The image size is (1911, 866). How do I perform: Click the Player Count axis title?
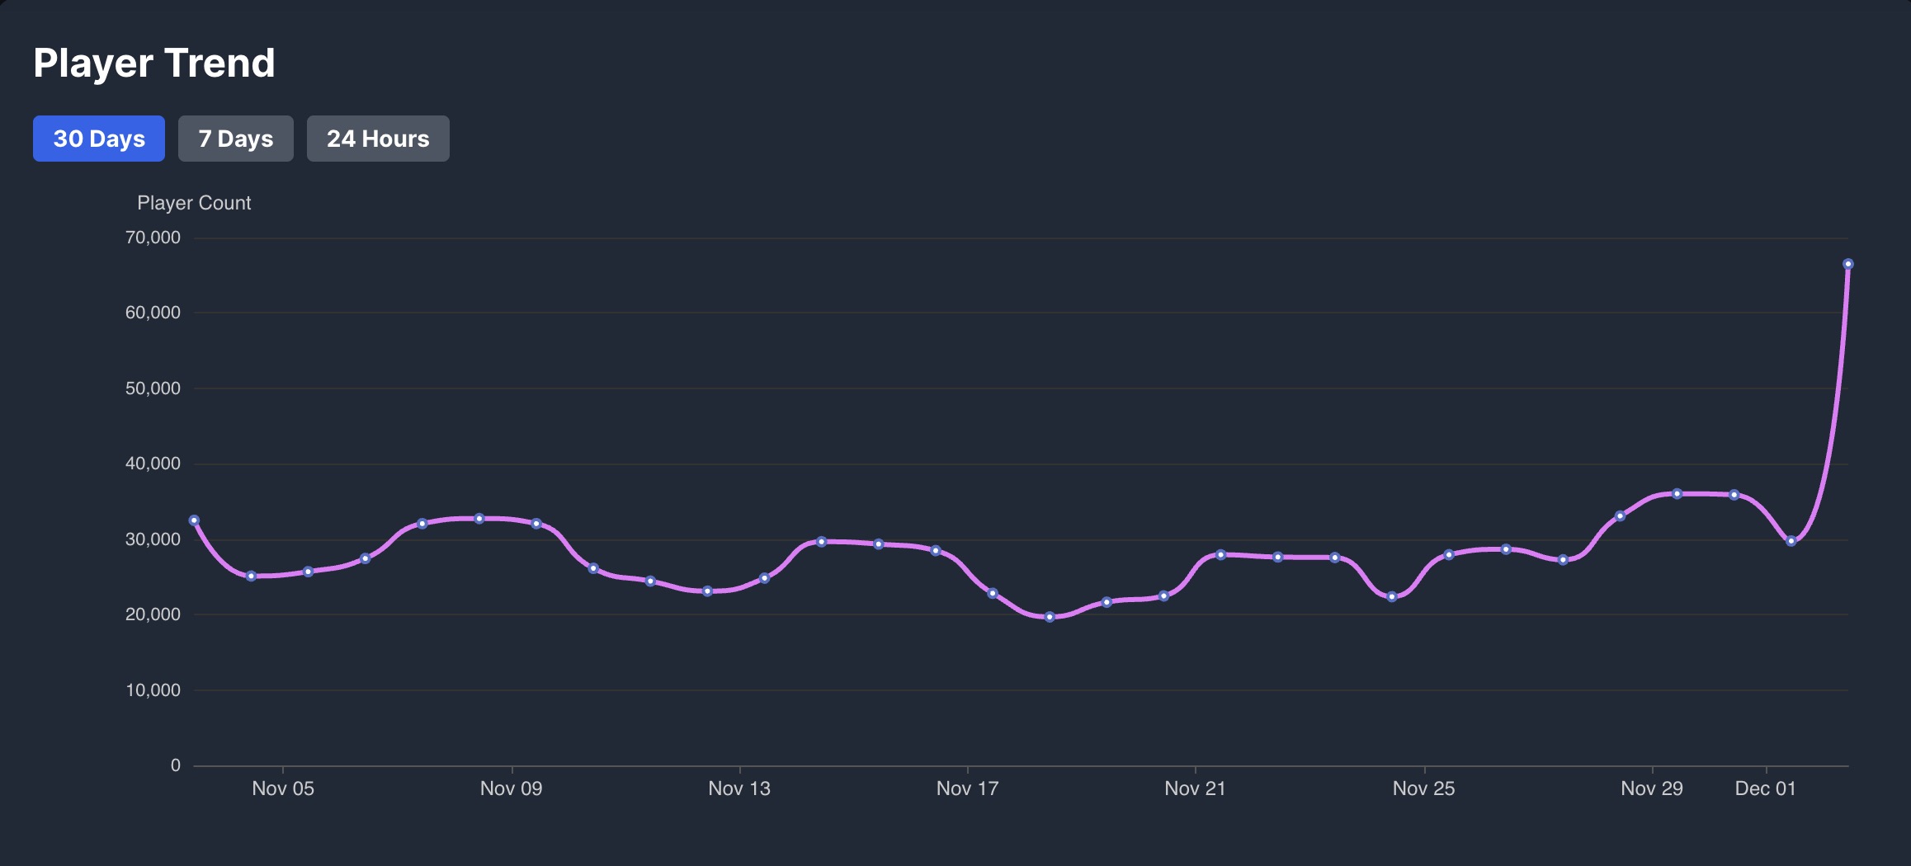(x=194, y=203)
